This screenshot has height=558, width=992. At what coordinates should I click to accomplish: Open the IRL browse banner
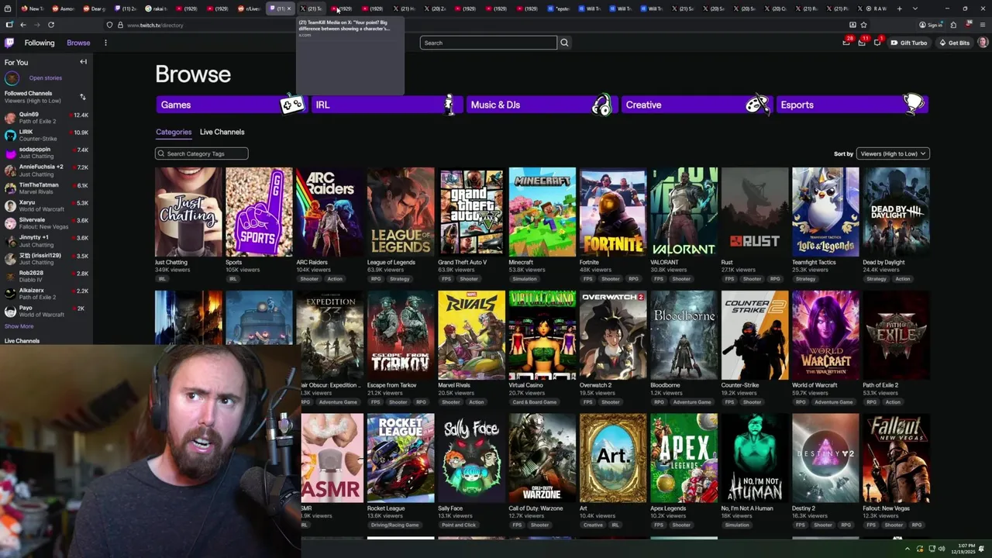click(387, 105)
